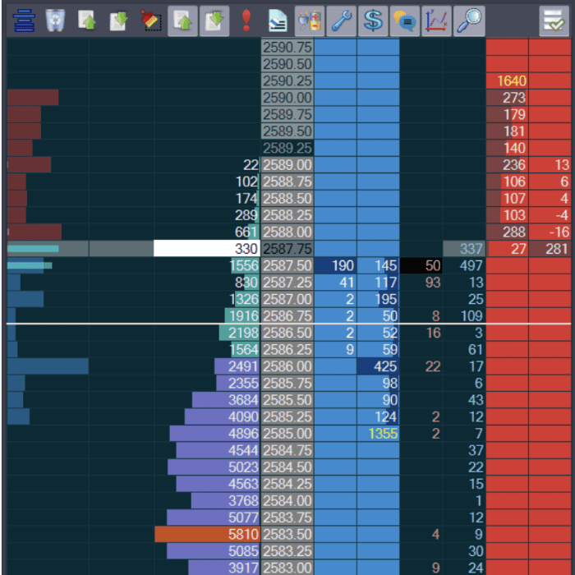Click the dollar sign icon
Viewport: 575px width, 575px height.
coord(374,21)
